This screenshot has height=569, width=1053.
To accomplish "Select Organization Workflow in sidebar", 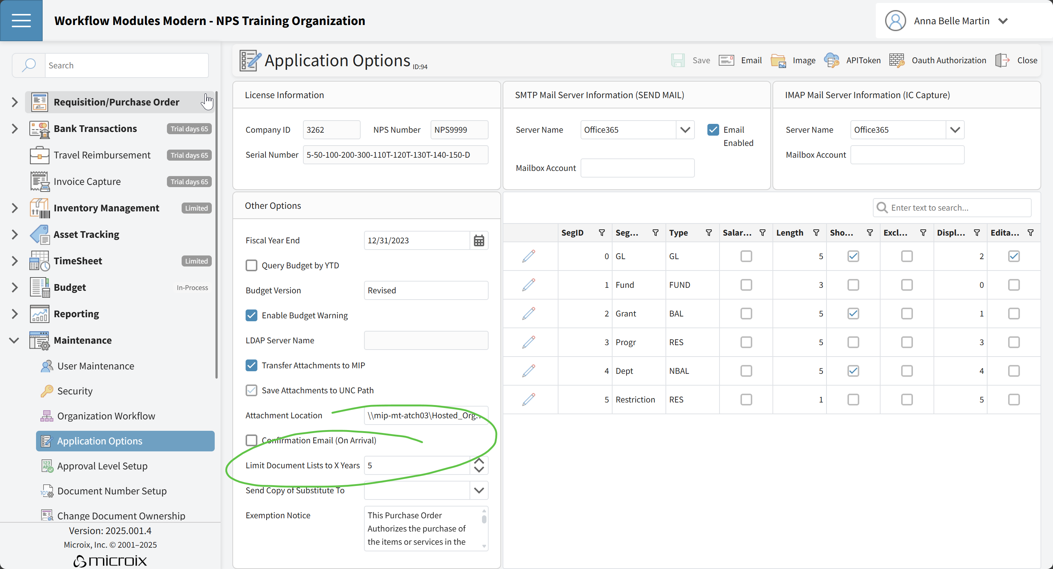I will pyautogui.click(x=106, y=416).
